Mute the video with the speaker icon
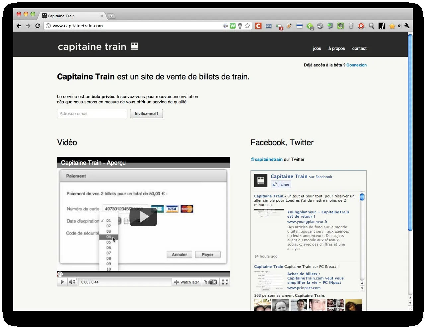The height and width of the screenshot is (329, 426). point(72,282)
